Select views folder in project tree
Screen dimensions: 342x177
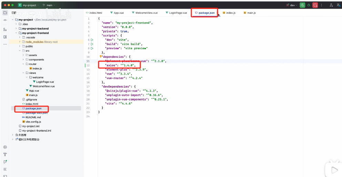pos(32,73)
